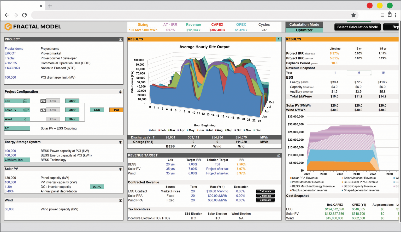Click the browser bookmark star icon

pyautogui.click(x=353, y=15)
